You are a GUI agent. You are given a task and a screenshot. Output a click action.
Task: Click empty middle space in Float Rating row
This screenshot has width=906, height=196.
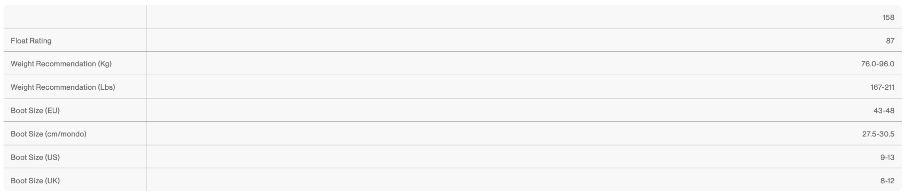475,41
